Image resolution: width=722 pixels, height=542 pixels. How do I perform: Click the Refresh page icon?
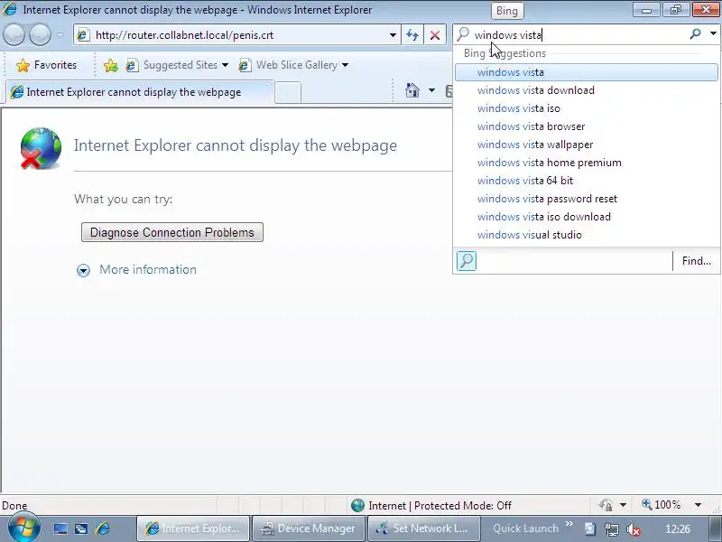[x=412, y=35]
